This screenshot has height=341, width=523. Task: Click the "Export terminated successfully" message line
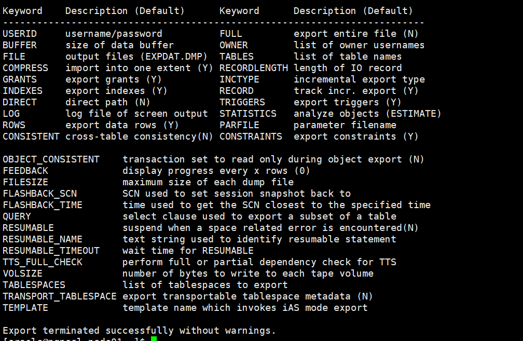[139, 331]
